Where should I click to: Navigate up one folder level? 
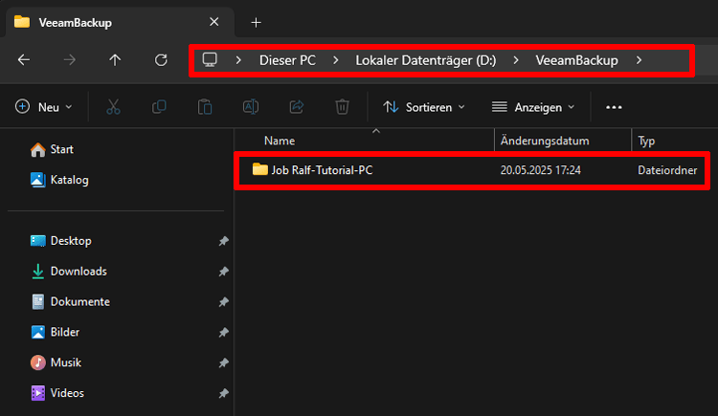point(115,60)
